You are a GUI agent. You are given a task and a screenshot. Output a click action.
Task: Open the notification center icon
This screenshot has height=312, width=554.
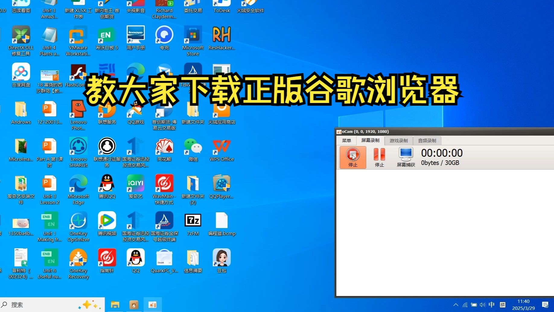click(x=545, y=305)
